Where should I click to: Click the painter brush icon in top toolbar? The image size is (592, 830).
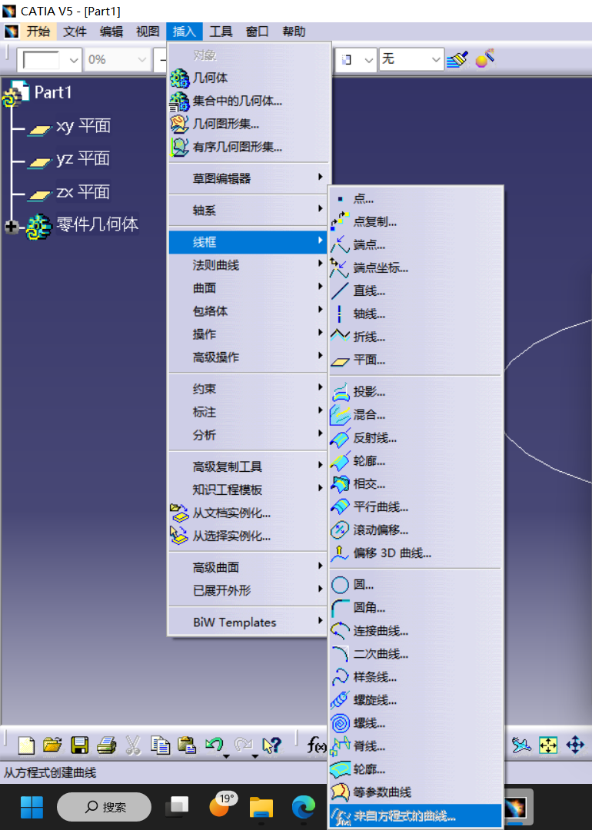coord(457,58)
